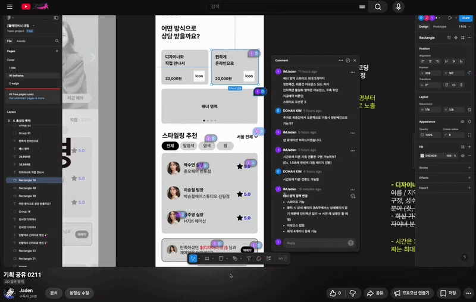Open the Jaden channel avatar

10,293
